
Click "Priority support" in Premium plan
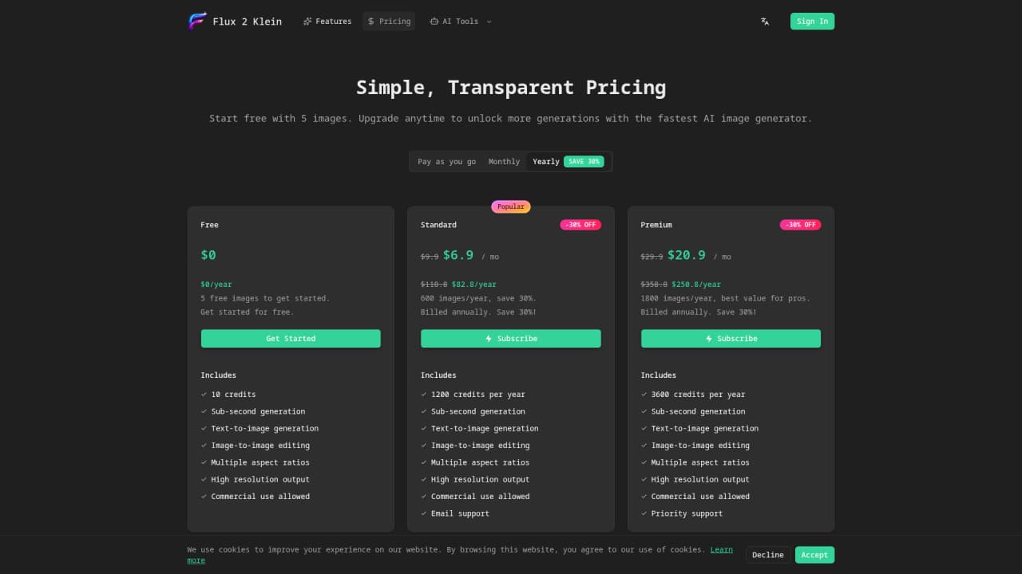pos(687,513)
